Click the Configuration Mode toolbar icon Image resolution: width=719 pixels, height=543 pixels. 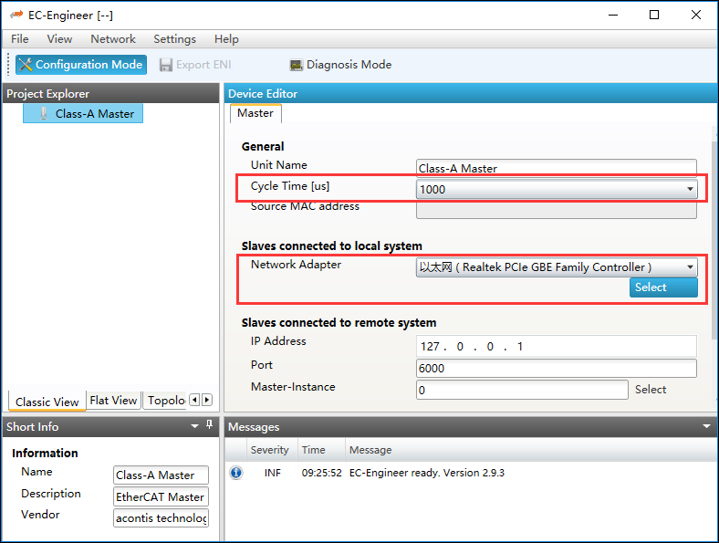(x=26, y=65)
